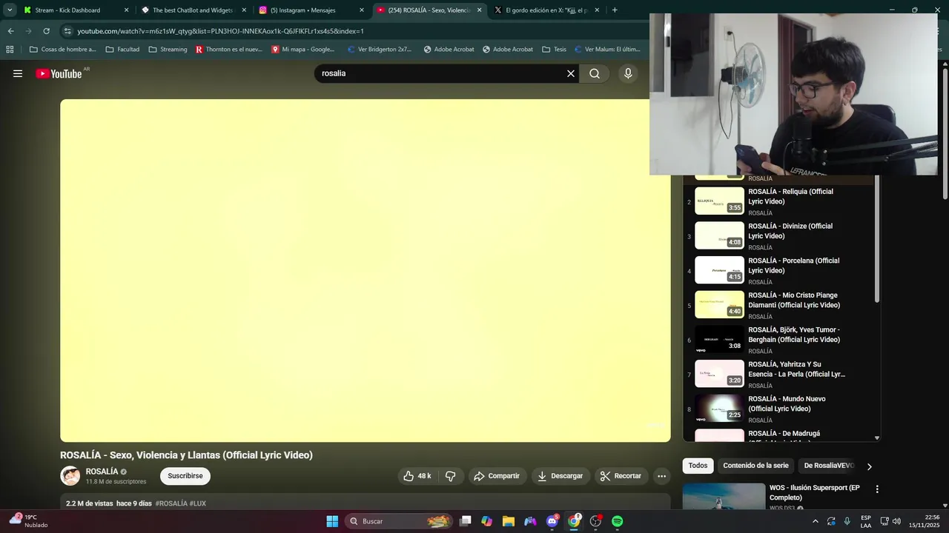The width and height of the screenshot is (949, 533).
Task: Close the Instagram Mensajes tab
Action: click(x=361, y=10)
